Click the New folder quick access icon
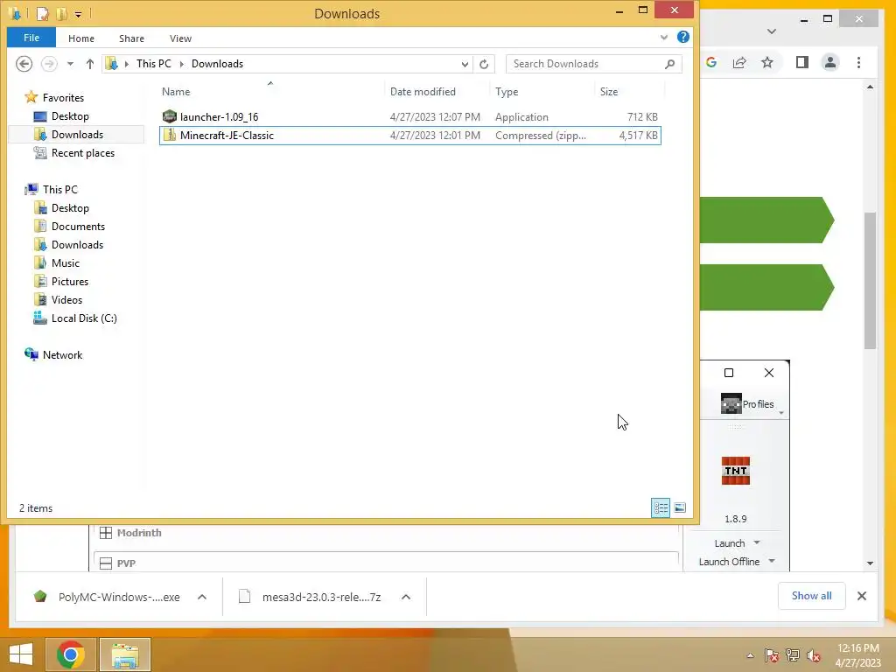This screenshot has height=672, width=896. click(x=61, y=13)
